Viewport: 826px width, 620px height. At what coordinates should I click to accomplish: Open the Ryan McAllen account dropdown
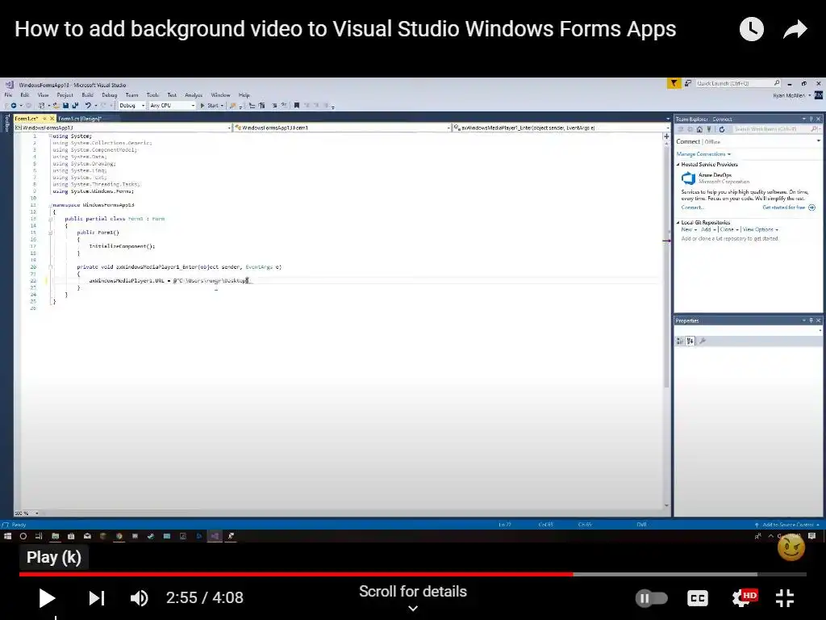(x=792, y=95)
